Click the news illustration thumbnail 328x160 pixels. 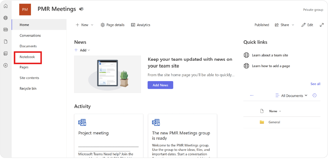(x=108, y=74)
